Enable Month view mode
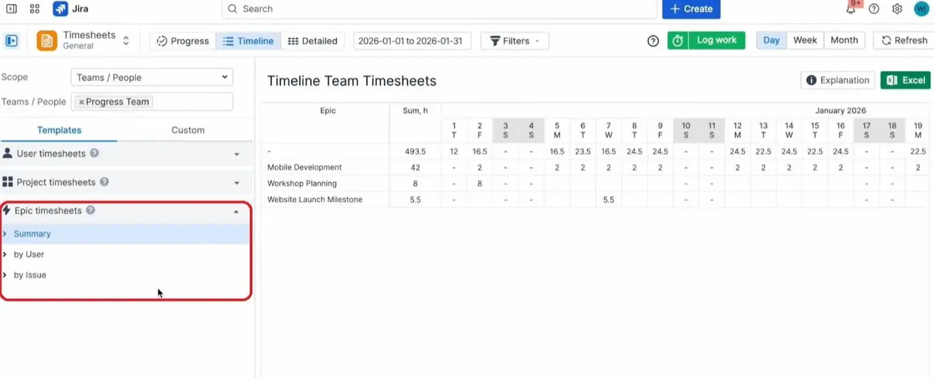Screen dimensions: 934x380 (844, 40)
